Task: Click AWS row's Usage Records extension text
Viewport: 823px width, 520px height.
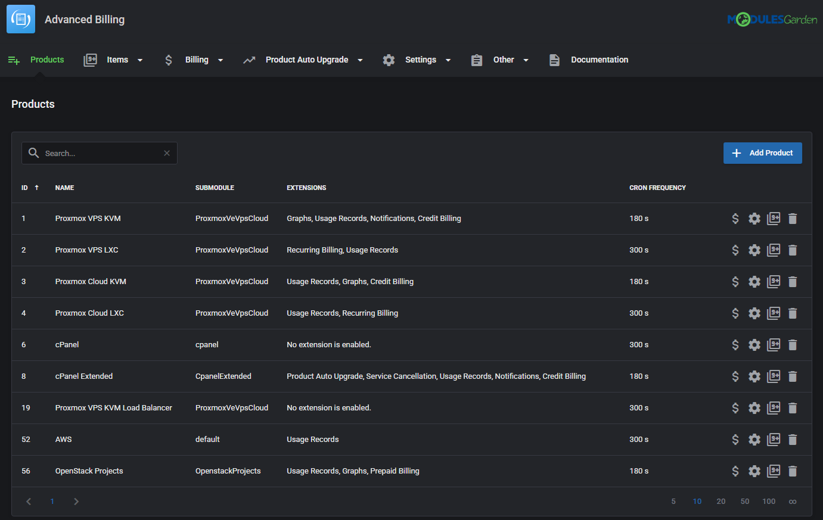Action: point(313,440)
